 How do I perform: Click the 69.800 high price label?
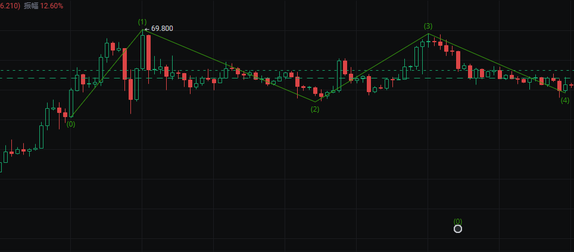click(x=162, y=29)
